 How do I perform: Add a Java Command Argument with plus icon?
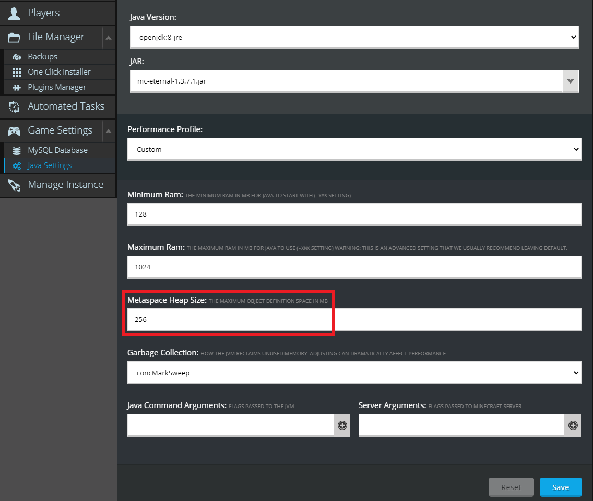point(342,425)
